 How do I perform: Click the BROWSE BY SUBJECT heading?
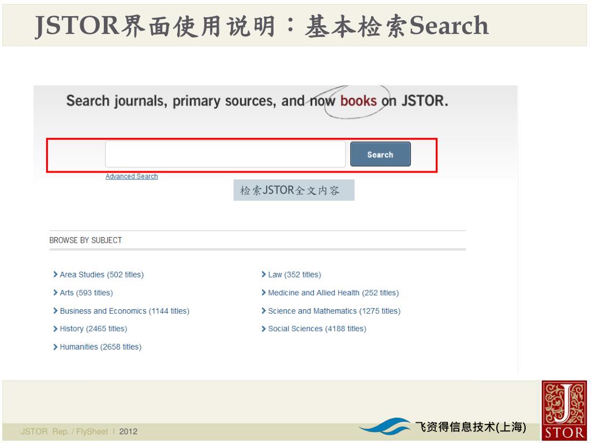point(85,241)
